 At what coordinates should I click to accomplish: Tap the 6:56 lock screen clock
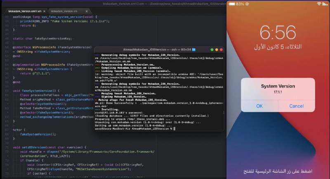click(x=278, y=33)
